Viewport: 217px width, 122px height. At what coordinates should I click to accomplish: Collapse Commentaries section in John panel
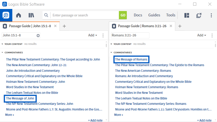tap(2, 53)
